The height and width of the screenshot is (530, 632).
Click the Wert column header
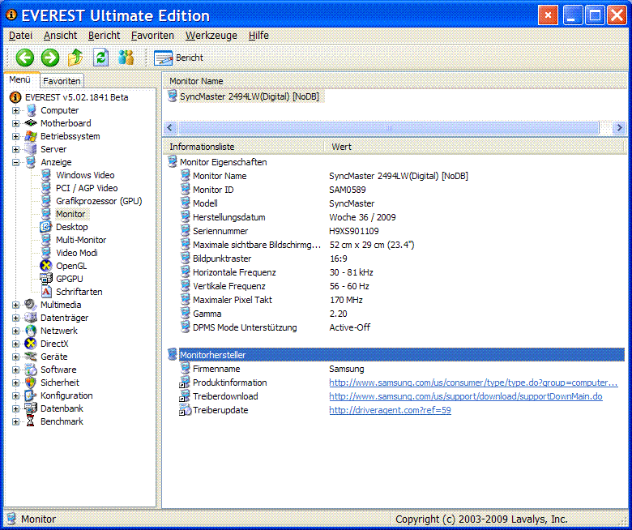click(476, 147)
